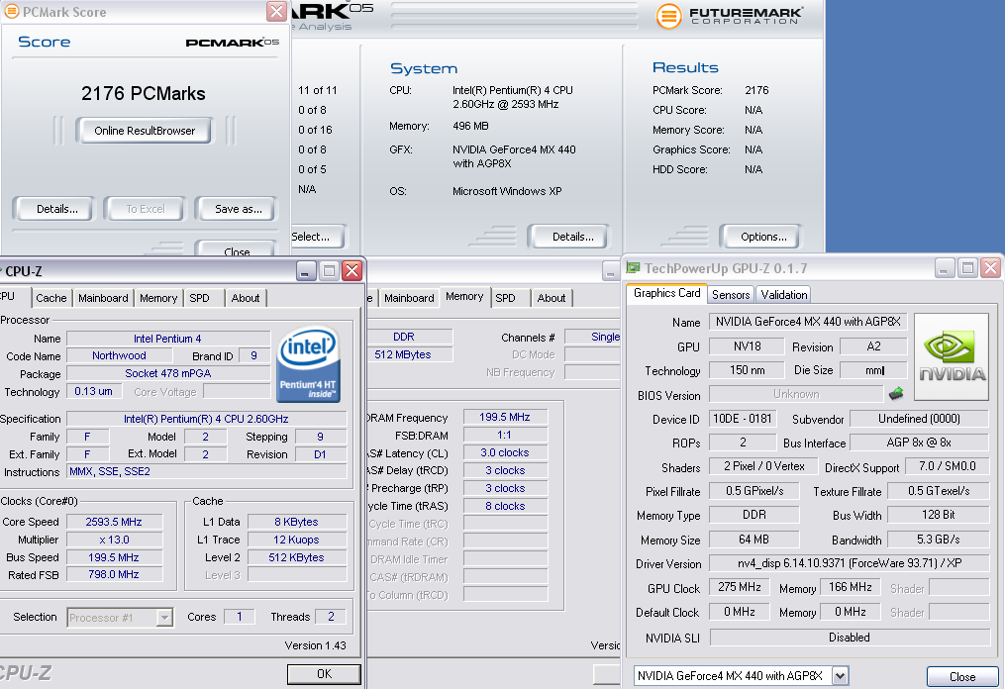Switch to Cache tab in front CPU-Z

point(51,298)
